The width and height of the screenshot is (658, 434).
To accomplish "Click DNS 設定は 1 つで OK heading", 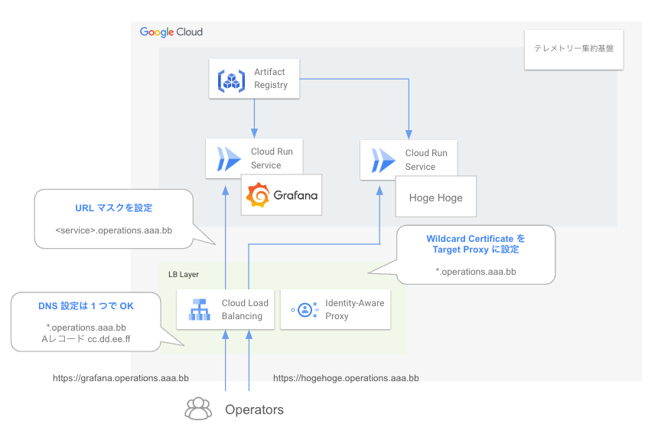I will tap(86, 306).
